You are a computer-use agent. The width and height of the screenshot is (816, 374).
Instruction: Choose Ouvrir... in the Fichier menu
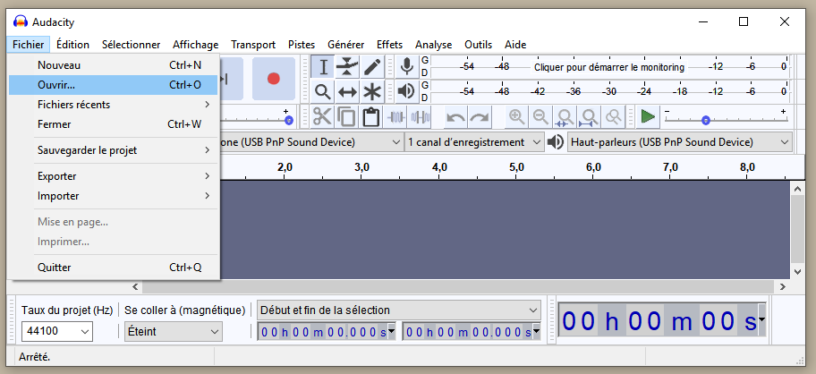114,85
